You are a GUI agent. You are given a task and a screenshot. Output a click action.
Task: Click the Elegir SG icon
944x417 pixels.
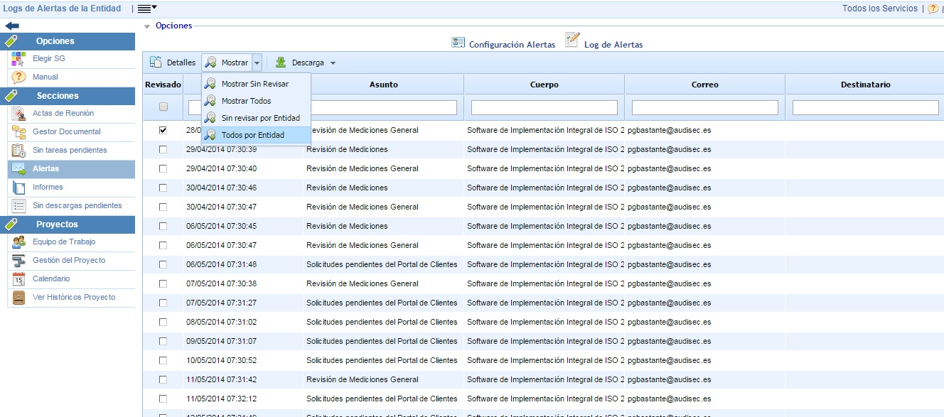pyautogui.click(x=19, y=59)
